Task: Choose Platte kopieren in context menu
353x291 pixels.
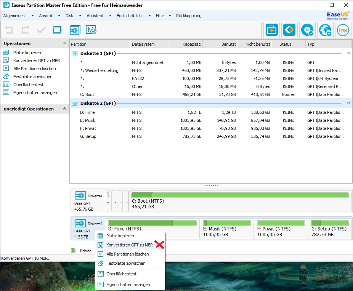Action: click(130, 236)
